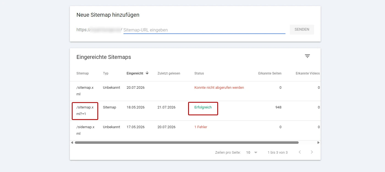Click the 948 recognized pages value
This screenshot has height=172, width=385.
(x=278, y=107)
